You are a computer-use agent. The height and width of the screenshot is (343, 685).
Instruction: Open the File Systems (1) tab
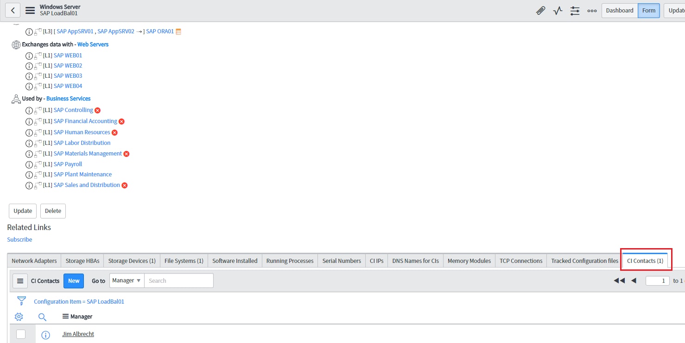184,261
